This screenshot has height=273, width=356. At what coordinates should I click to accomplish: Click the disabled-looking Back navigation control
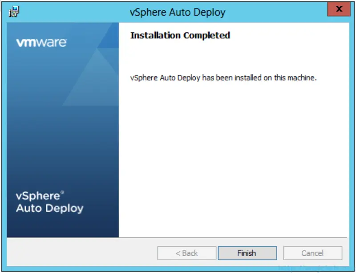pos(187,253)
